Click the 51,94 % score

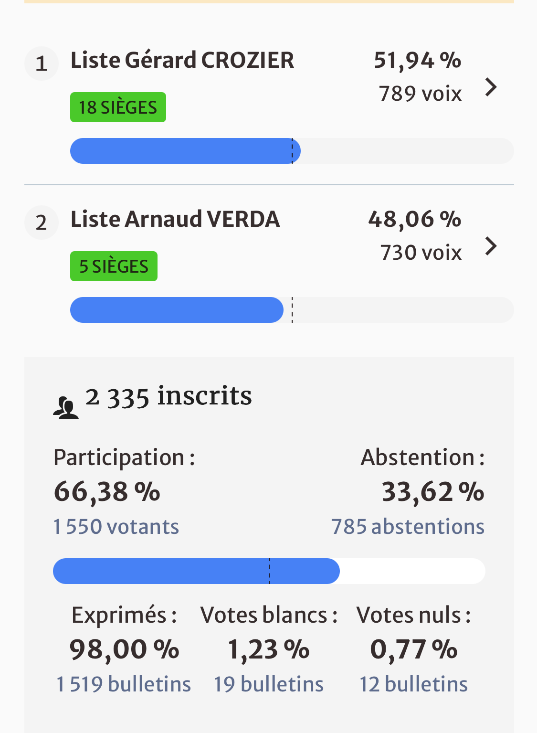(x=417, y=61)
